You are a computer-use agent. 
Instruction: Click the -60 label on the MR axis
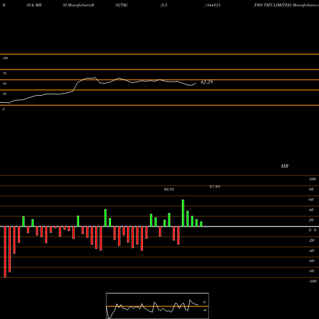click(311, 261)
